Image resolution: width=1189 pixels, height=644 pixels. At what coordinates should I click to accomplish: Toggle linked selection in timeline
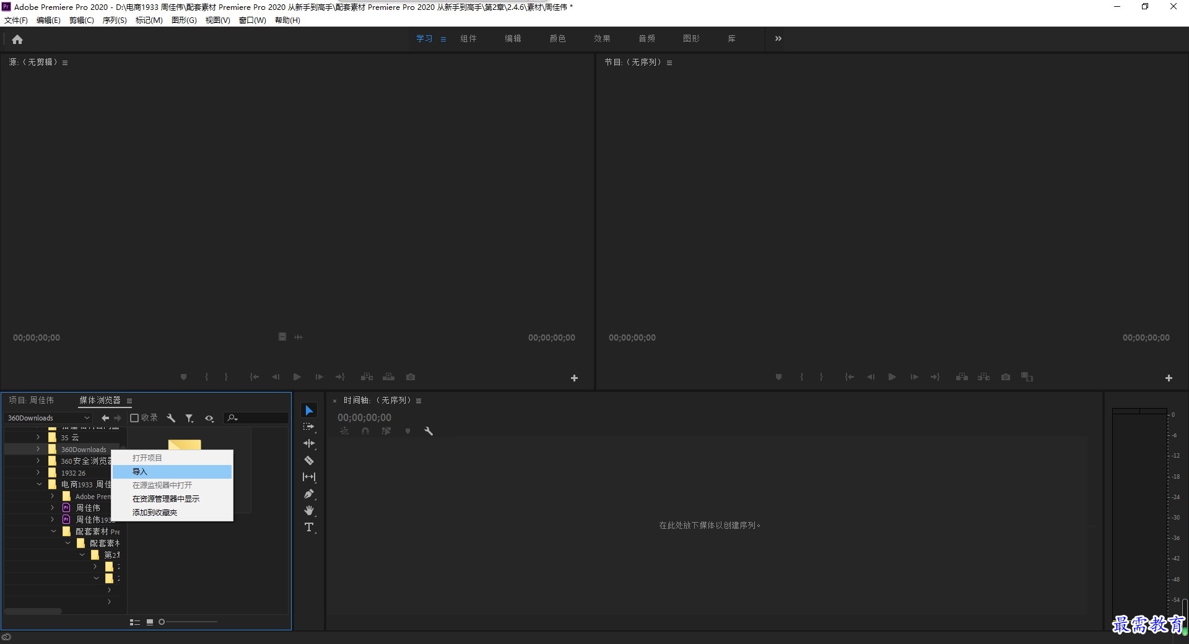(x=386, y=431)
